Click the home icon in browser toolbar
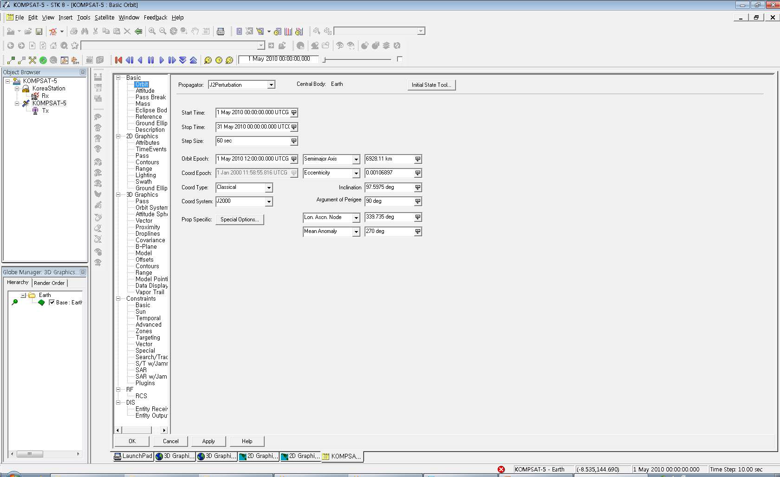The height and width of the screenshot is (477, 780). 53,45
